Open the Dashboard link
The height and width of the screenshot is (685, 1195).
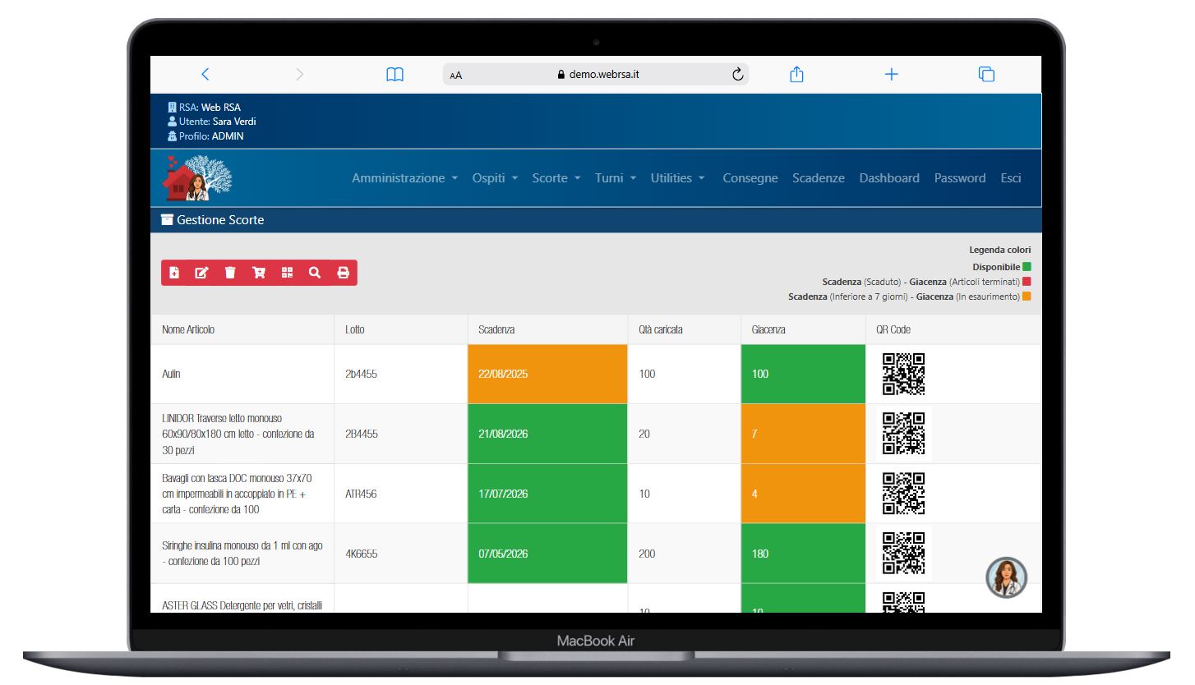coord(888,178)
